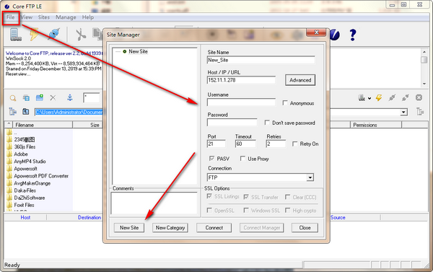The height and width of the screenshot is (272, 433).
Task: Click the reconnect plug icon in toolbar
Action: click(54, 35)
